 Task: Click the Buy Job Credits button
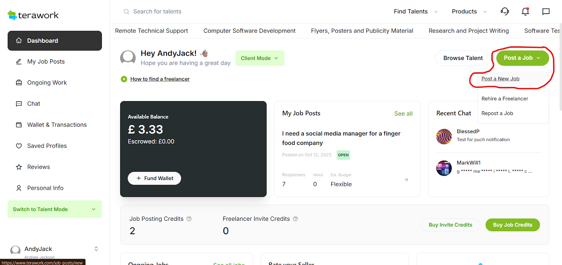[x=512, y=225]
